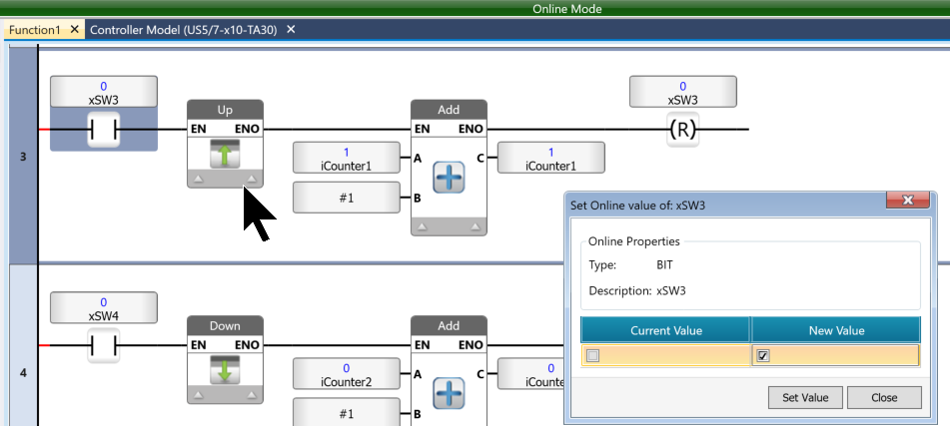Tick the Current Value checkbox
This screenshot has height=426, width=950.
(x=592, y=356)
